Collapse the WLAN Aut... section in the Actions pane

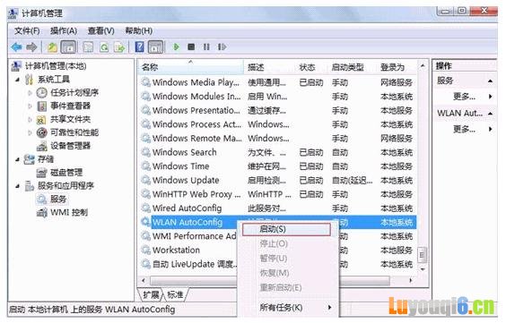[x=490, y=114]
